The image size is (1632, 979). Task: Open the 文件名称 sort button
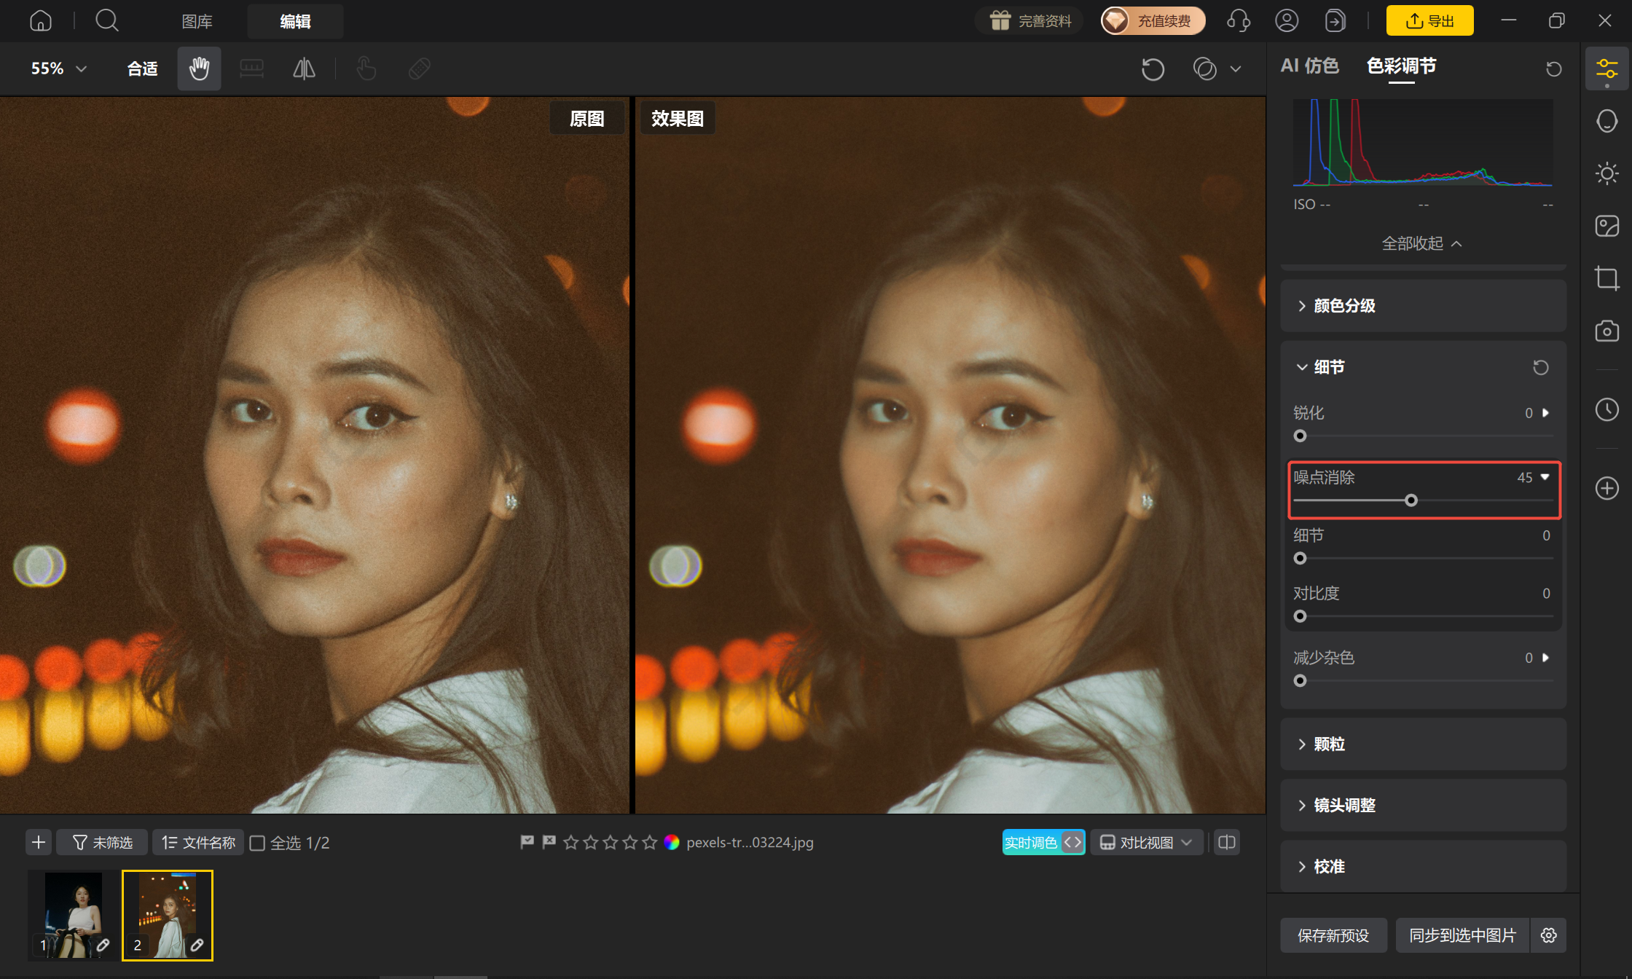click(198, 843)
